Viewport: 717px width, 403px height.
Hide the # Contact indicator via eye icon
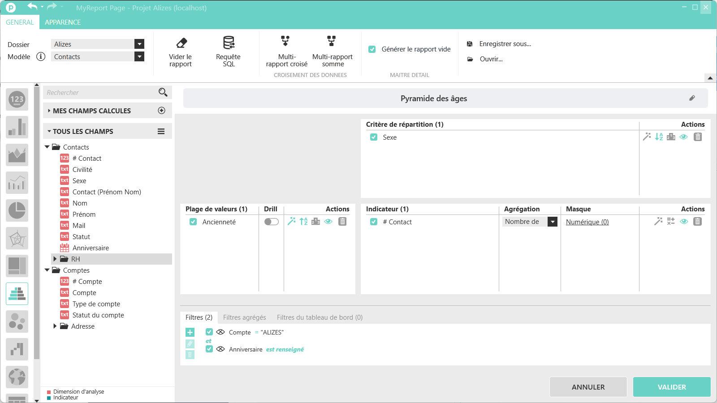tap(684, 222)
